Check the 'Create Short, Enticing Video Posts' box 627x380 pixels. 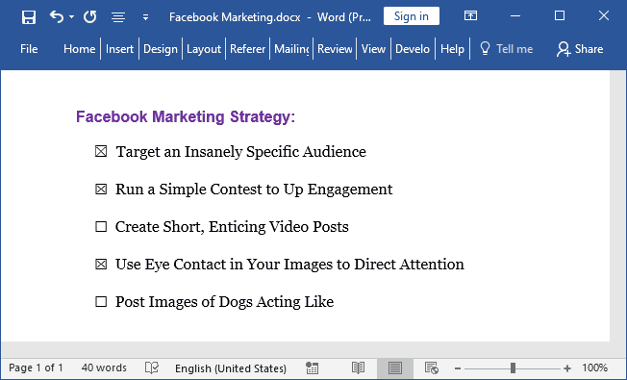(x=101, y=226)
